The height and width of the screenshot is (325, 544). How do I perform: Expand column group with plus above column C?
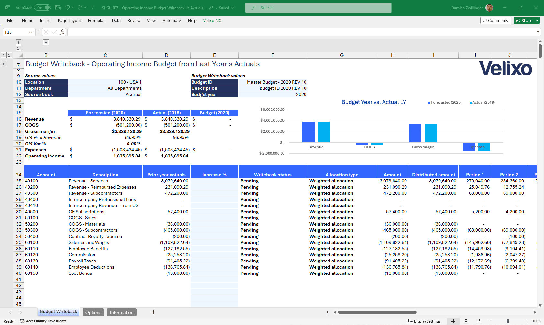point(46,42)
